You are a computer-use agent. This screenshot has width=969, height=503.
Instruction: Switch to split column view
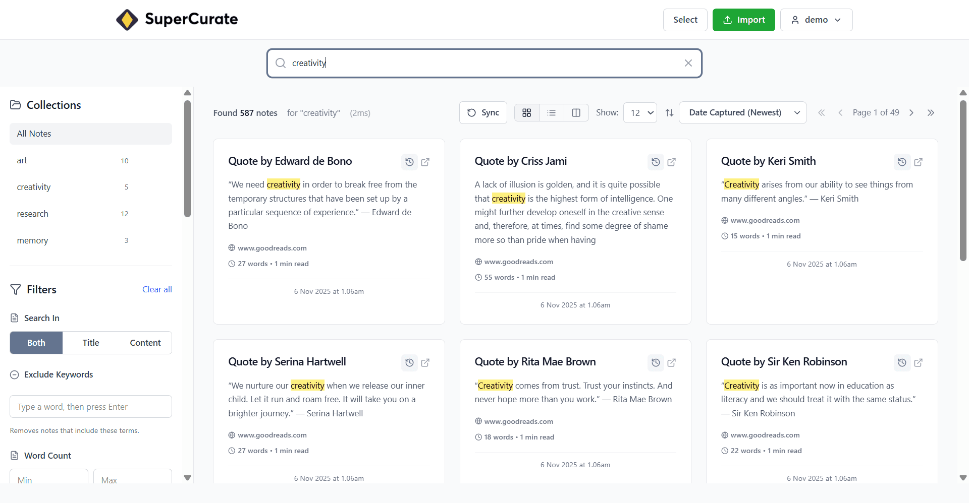pos(576,112)
